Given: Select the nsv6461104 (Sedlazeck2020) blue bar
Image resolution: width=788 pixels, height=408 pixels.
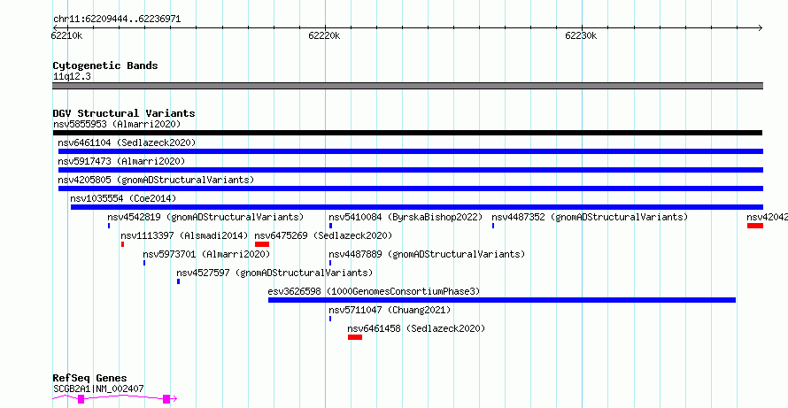Looking at the screenshot, I should [411, 151].
